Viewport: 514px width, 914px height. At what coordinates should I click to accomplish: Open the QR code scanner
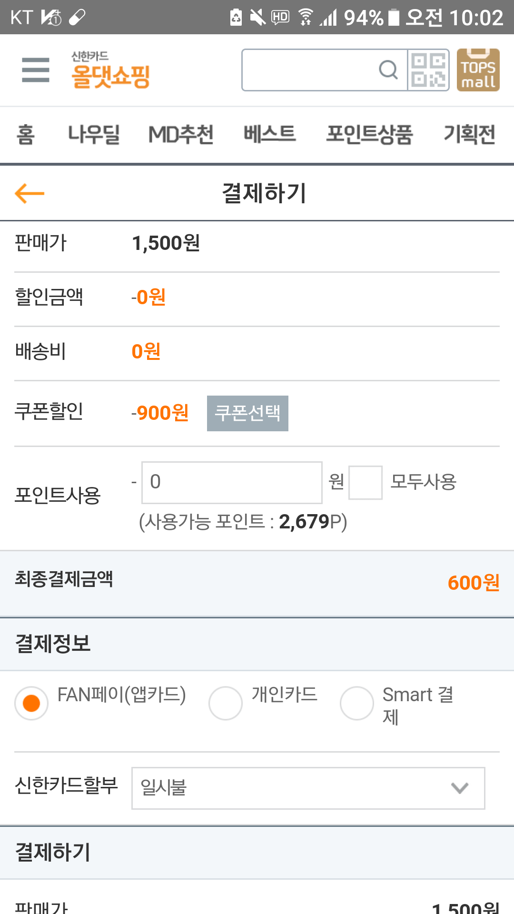428,70
